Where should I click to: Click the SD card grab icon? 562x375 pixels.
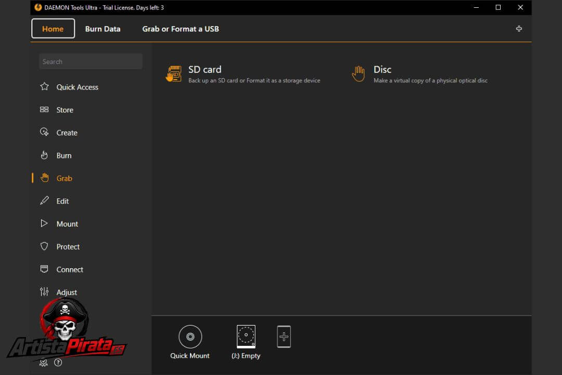(x=174, y=73)
